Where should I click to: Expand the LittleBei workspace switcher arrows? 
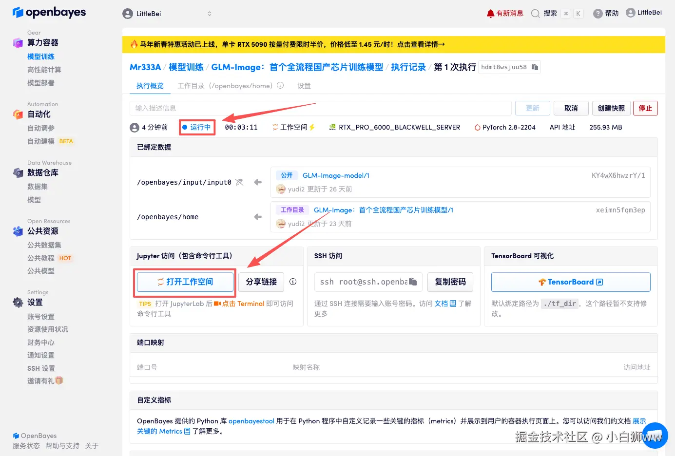(x=210, y=14)
